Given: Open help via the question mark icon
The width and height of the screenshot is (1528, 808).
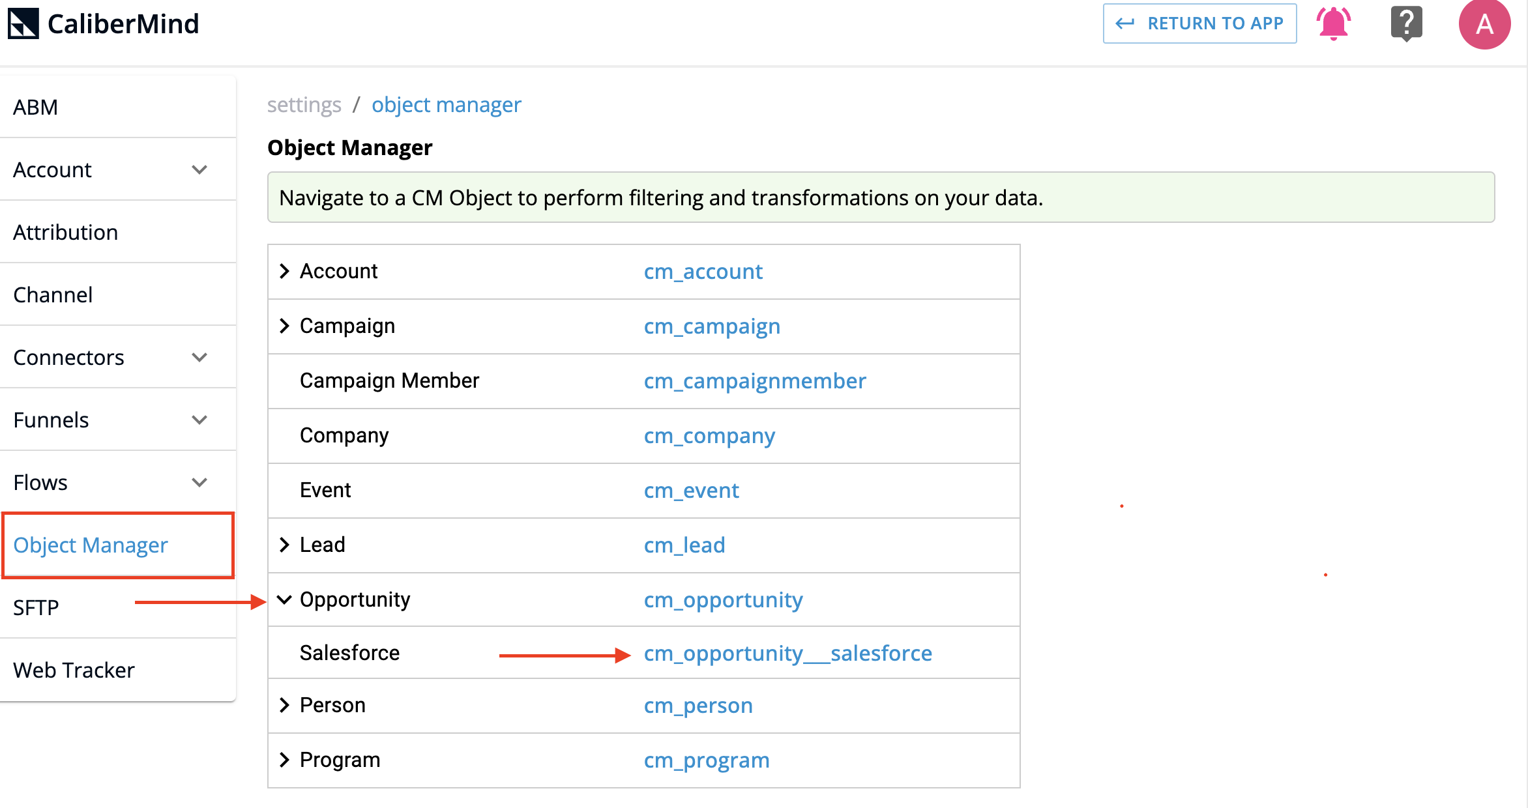Looking at the screenshot, I should tap(1406, 23).
